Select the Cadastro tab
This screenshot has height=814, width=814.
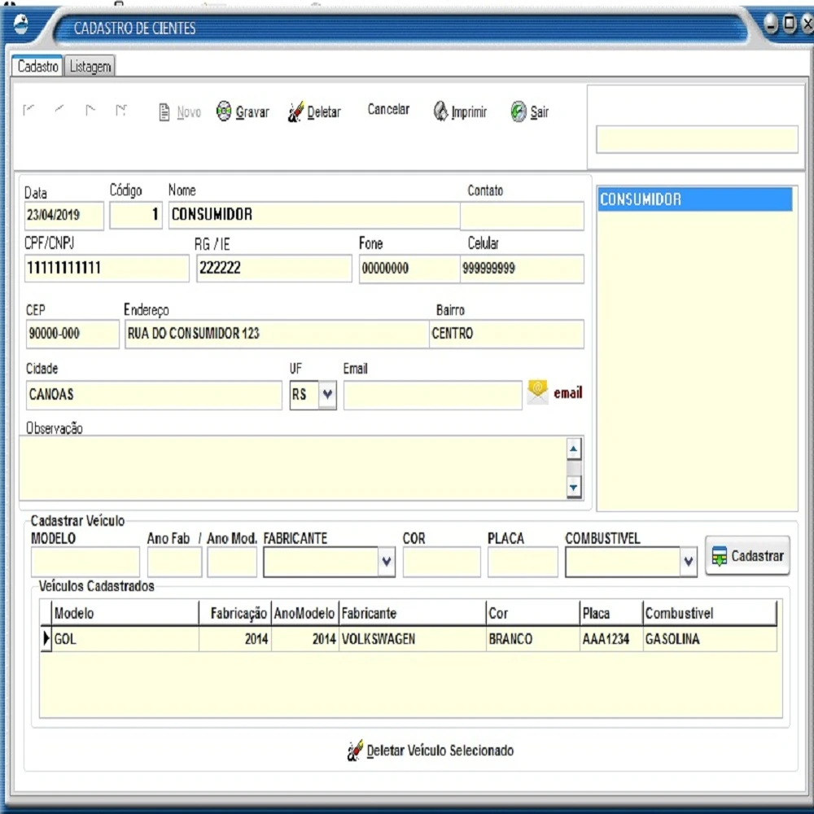(38, 68)
